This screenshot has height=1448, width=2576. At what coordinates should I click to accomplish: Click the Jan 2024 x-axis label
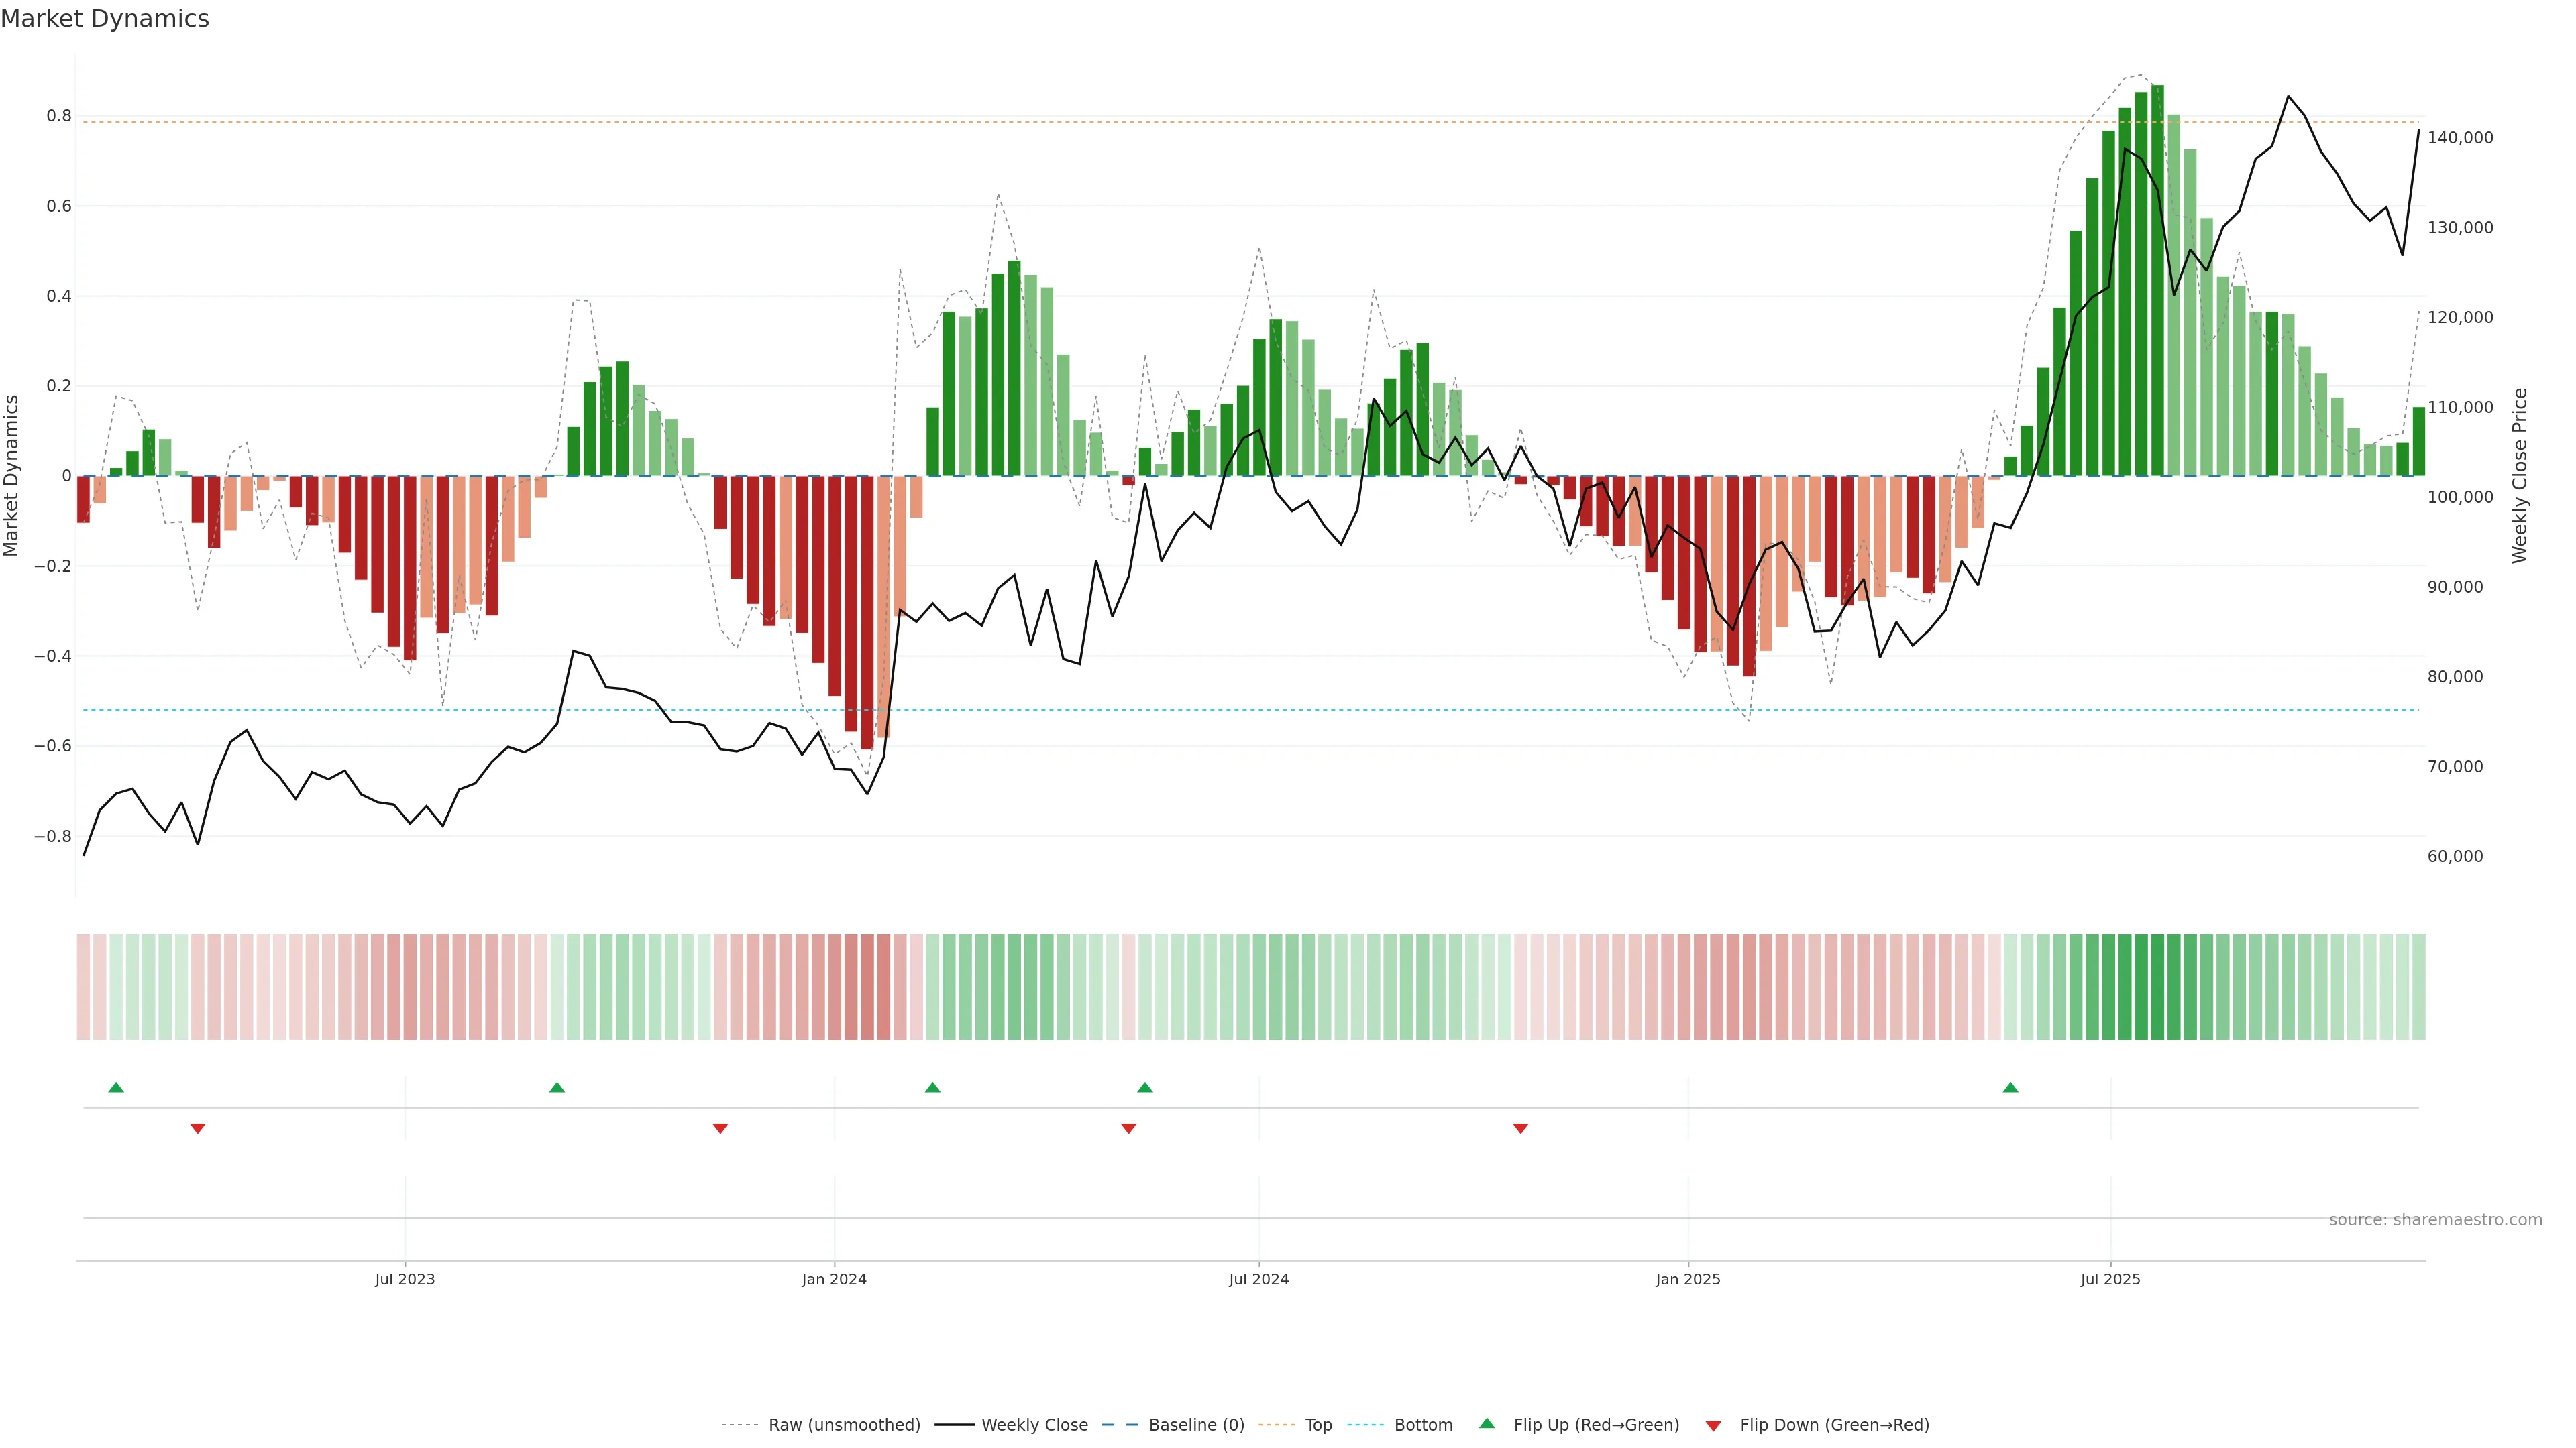coord(834,1279)
